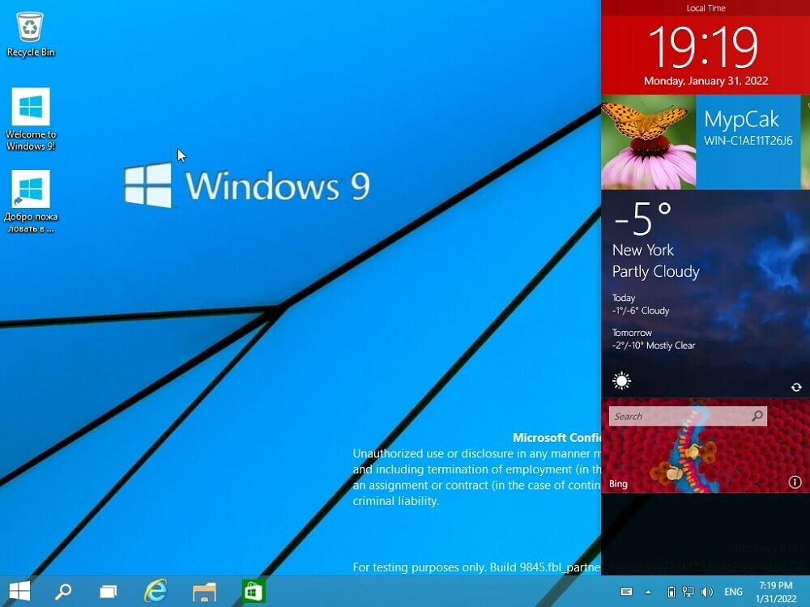Click the volume speaker tray icon
The width and height of the screenshot is (810, 607).
pos(706,592)
